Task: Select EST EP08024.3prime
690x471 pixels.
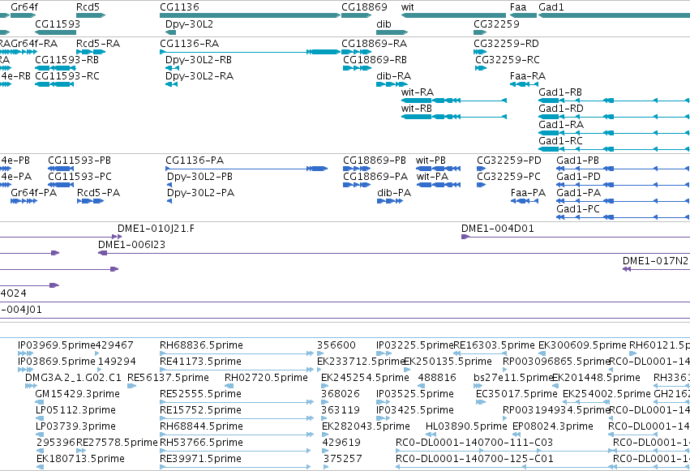Action: click(553, 426)
